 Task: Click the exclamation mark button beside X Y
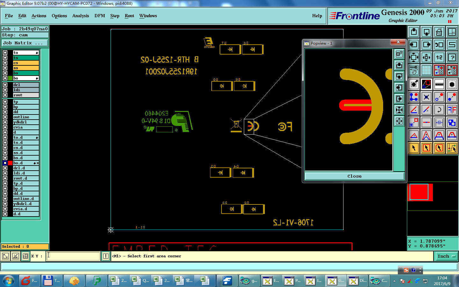coord(106,256)
